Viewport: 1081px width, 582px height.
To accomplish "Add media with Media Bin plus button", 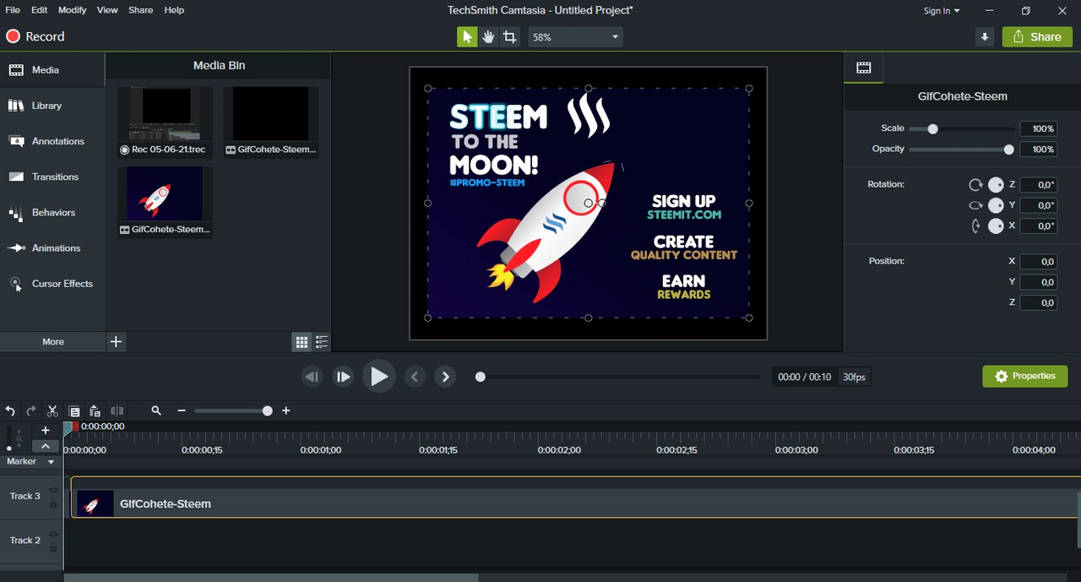I will tap(117, 341).
